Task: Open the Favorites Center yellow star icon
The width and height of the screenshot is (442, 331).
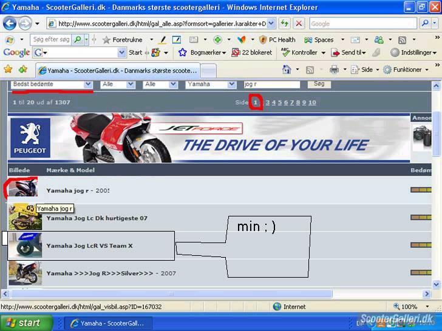Action: [x=8, y=70]
